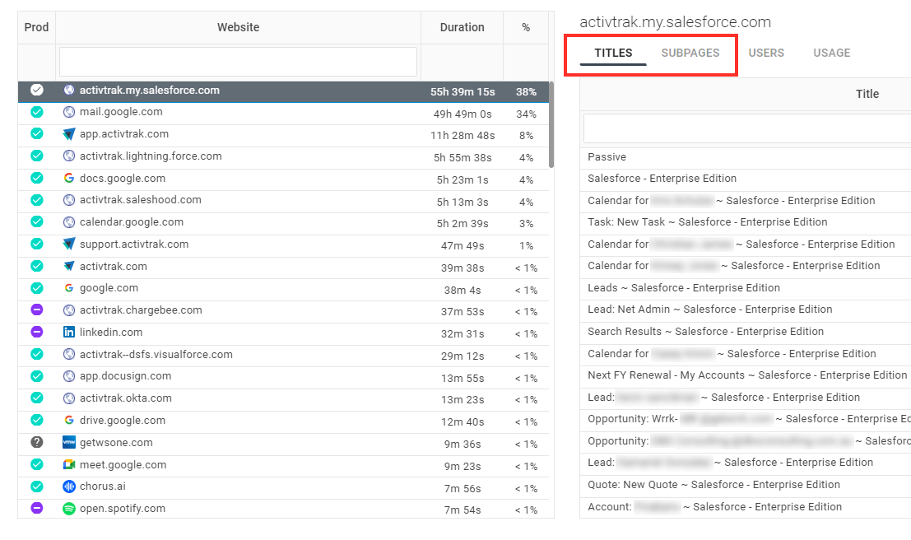
Task: Click the globe icon beside calendar.google.com
Action: click(69, 222)
